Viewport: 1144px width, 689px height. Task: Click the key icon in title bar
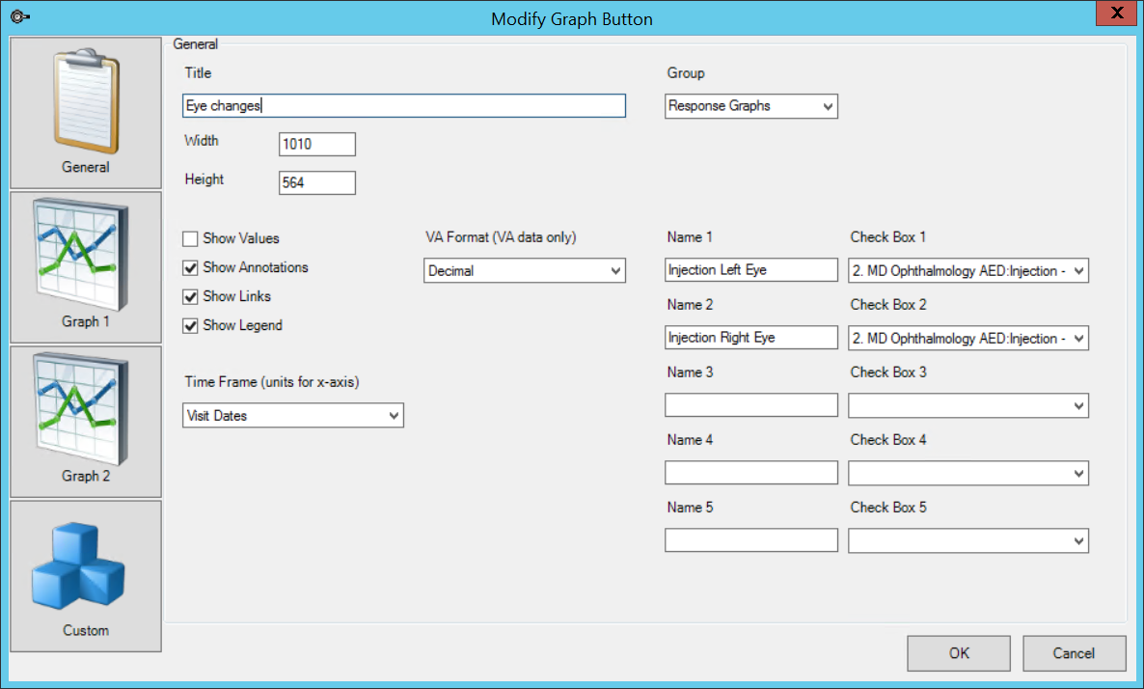[19, 16]
